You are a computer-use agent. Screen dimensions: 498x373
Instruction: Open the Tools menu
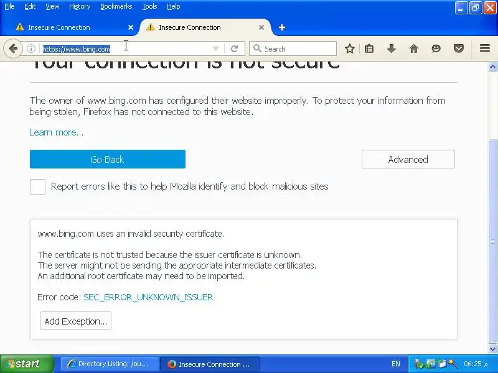point(149,6)
